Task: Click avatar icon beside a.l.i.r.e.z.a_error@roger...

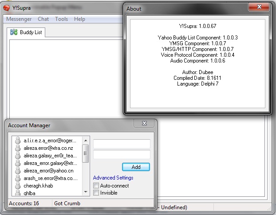Action: click(x=18, y=141)
